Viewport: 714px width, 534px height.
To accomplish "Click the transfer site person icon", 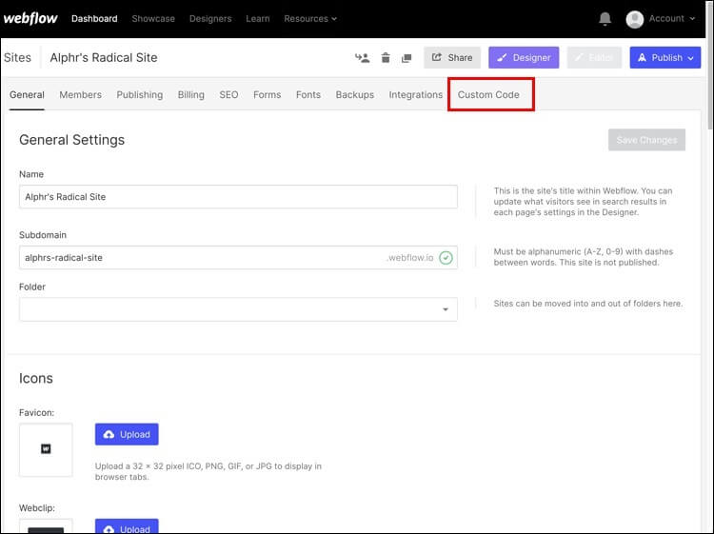I will (x=363, y=58).
